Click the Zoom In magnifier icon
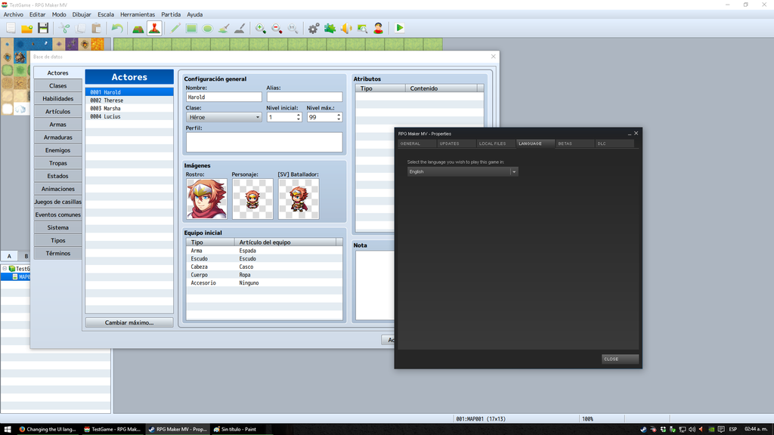The image size is (774, 435). click(260, 28)
